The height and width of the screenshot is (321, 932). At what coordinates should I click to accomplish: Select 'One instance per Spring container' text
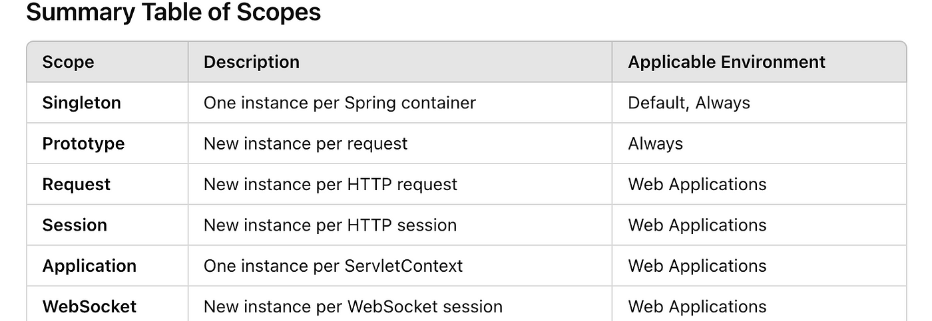coord(340,103)
